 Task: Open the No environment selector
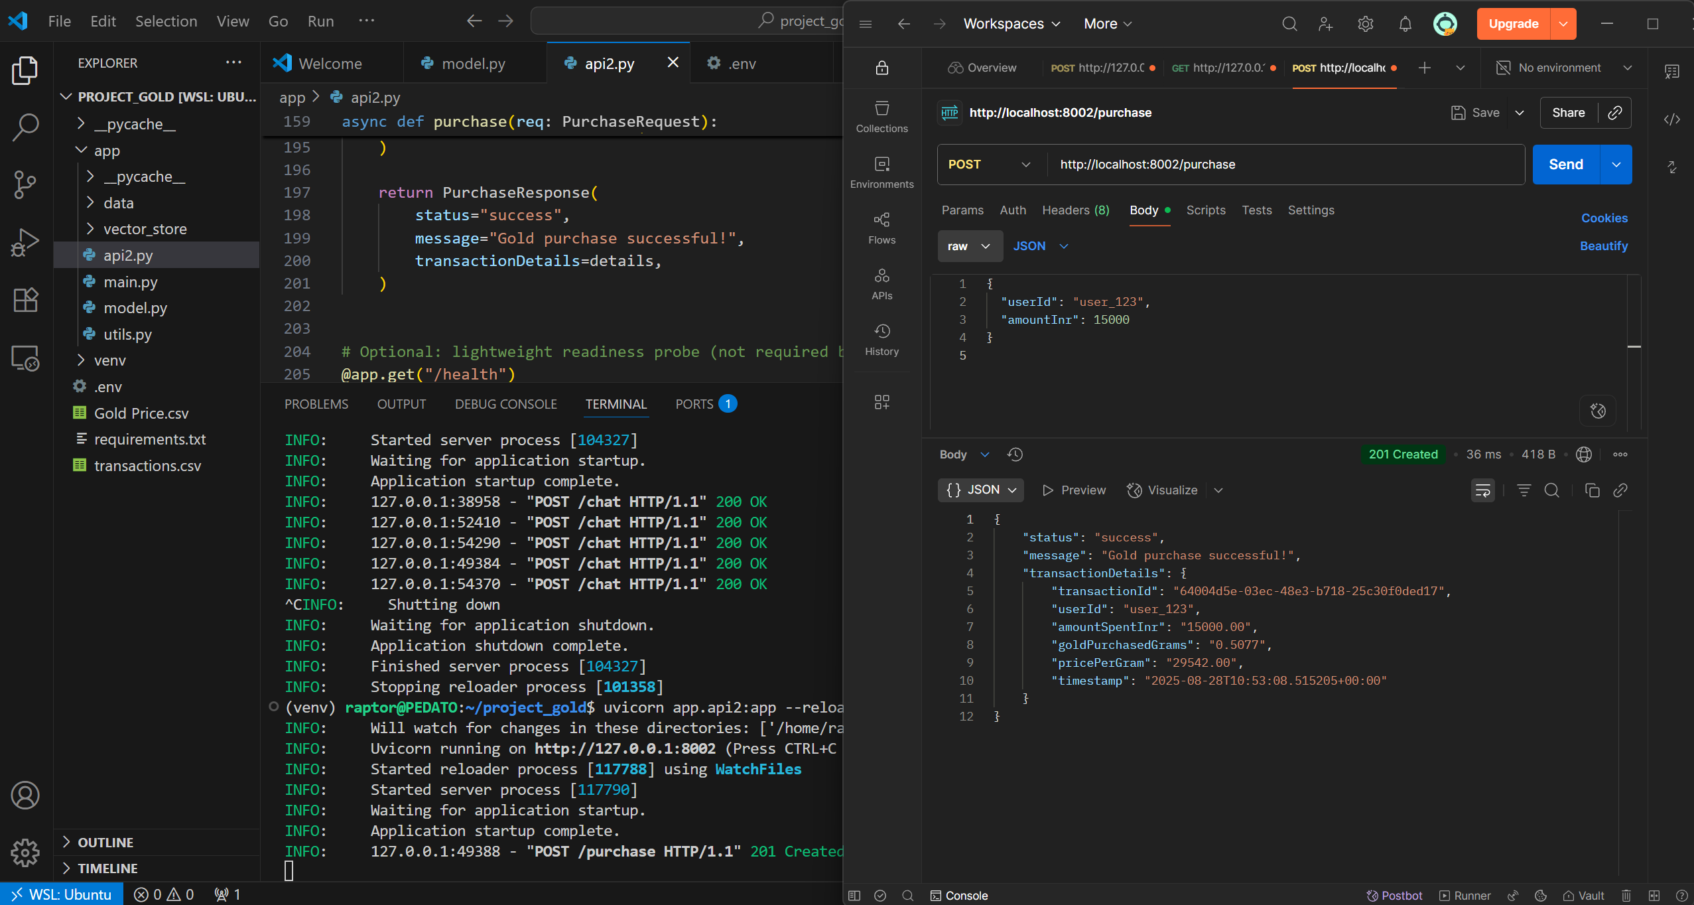pos(1564,68)
